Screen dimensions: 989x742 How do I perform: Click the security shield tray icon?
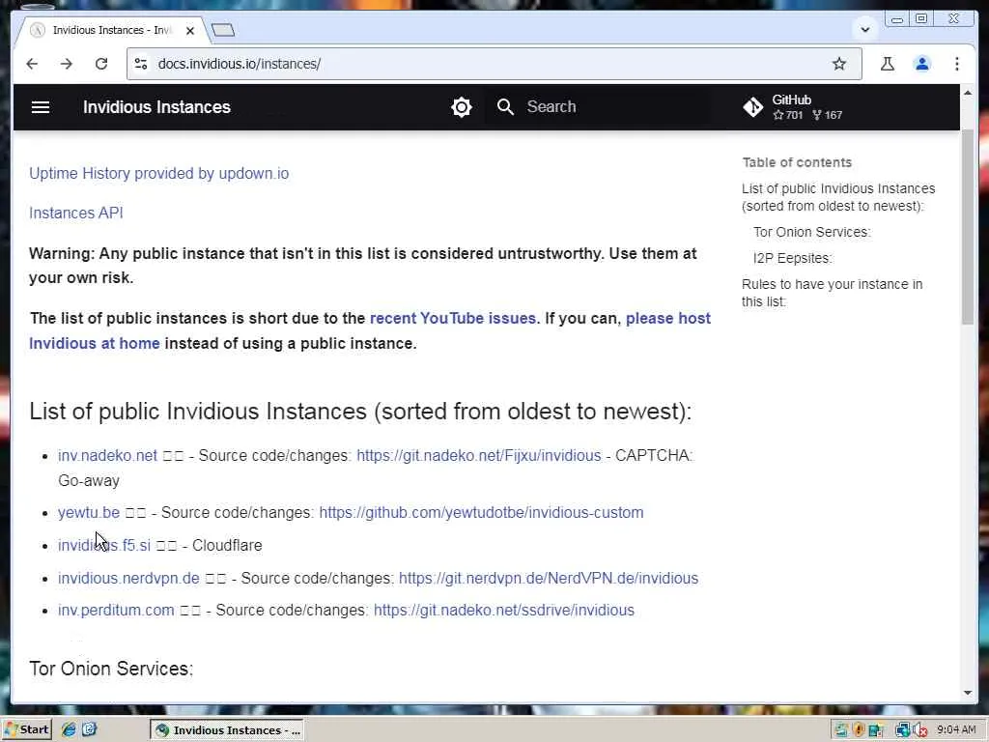coord(859,730)
